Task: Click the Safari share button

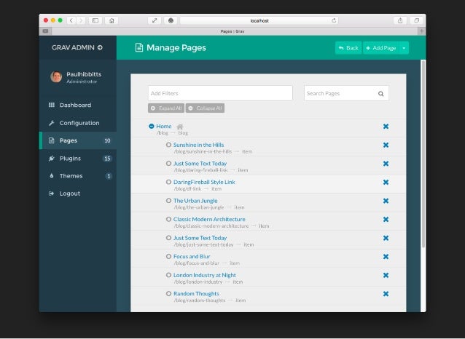Action: 400,20
